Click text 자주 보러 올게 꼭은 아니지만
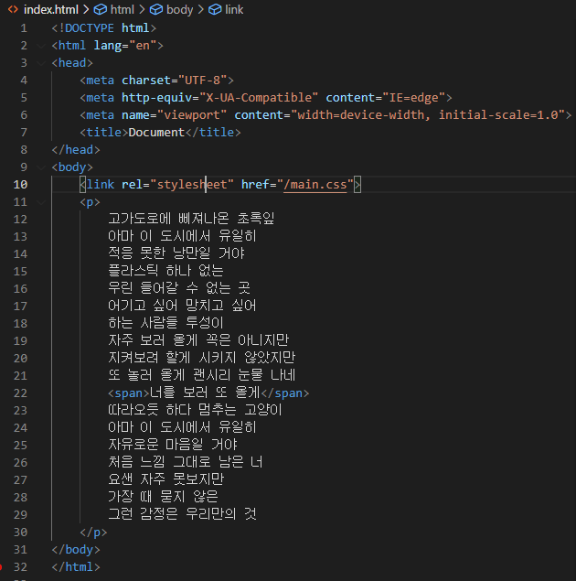This screenshot has height=581, width=576. 198,340
